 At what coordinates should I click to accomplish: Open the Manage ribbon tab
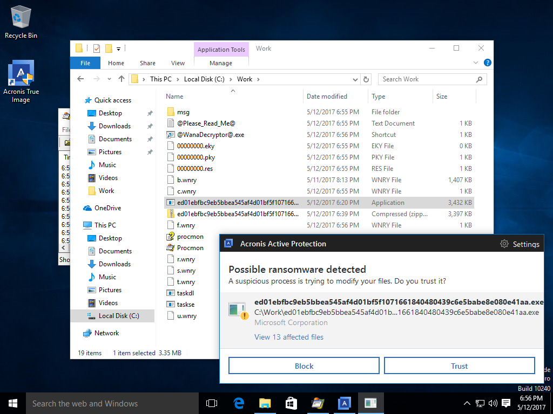(x=221, y=63)
